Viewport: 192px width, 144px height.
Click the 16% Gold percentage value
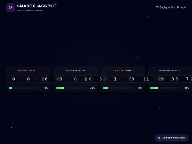(140, 88)
